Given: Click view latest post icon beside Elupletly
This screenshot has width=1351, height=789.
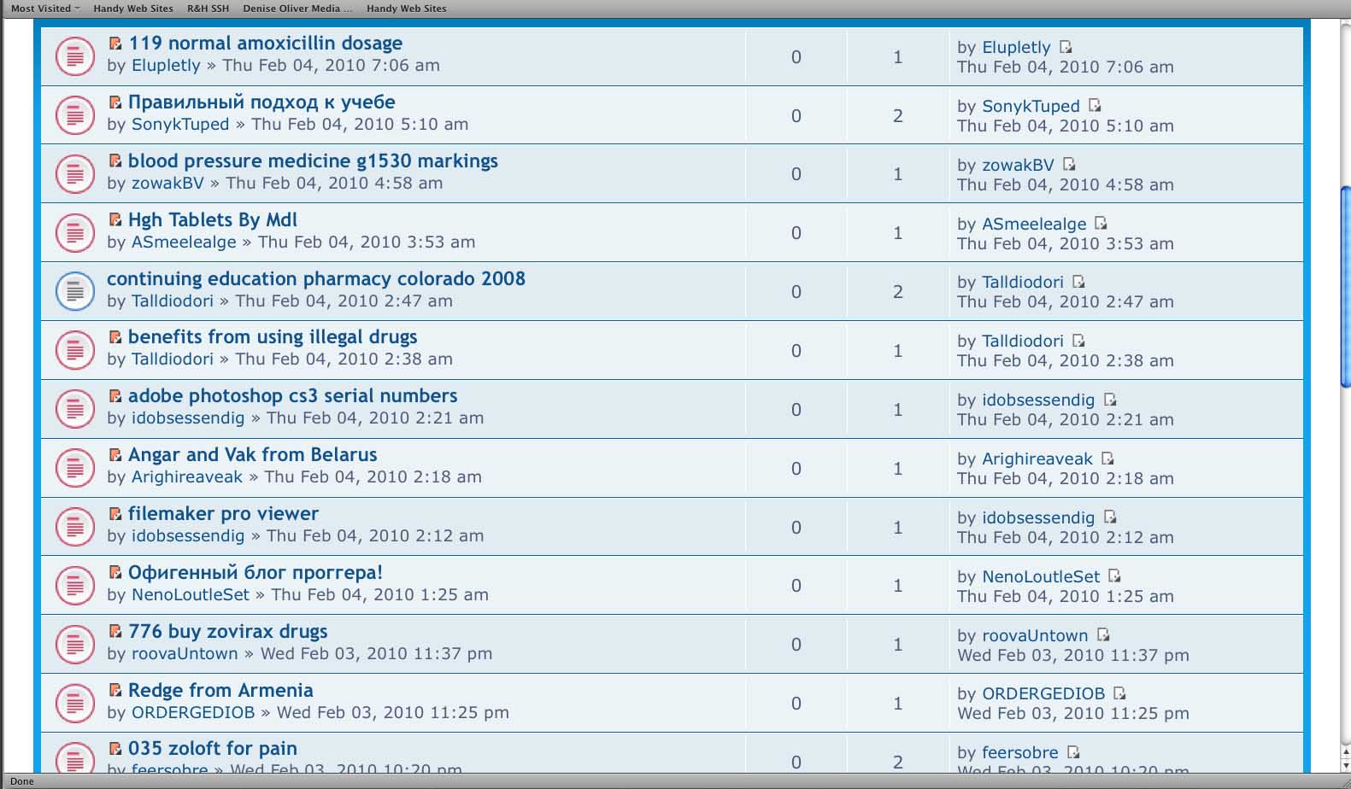Looking at the screenshot, I should pos(1065,47).
